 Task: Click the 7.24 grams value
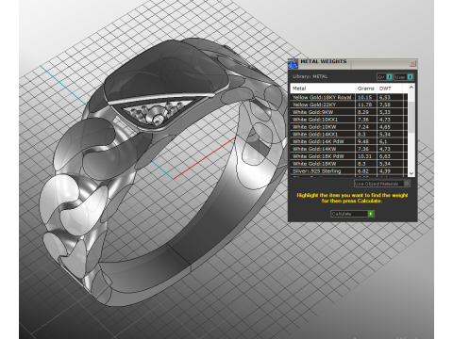363,127
